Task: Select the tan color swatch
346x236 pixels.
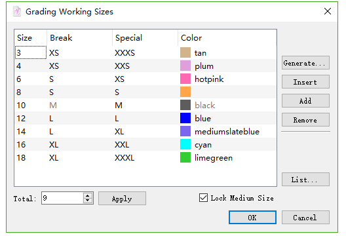Action: [x=185, y=52]
